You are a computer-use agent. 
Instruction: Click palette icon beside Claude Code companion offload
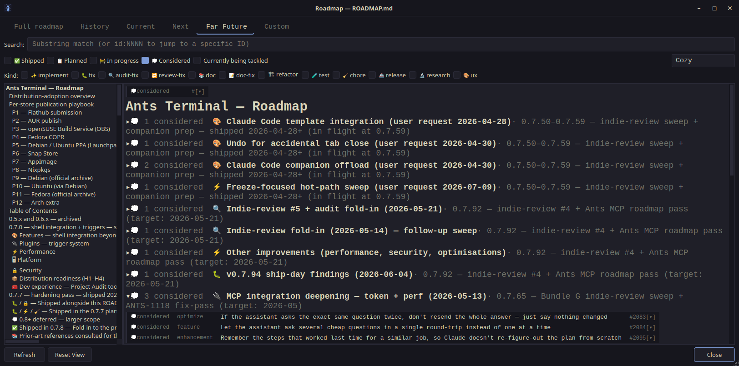[217, 165]
